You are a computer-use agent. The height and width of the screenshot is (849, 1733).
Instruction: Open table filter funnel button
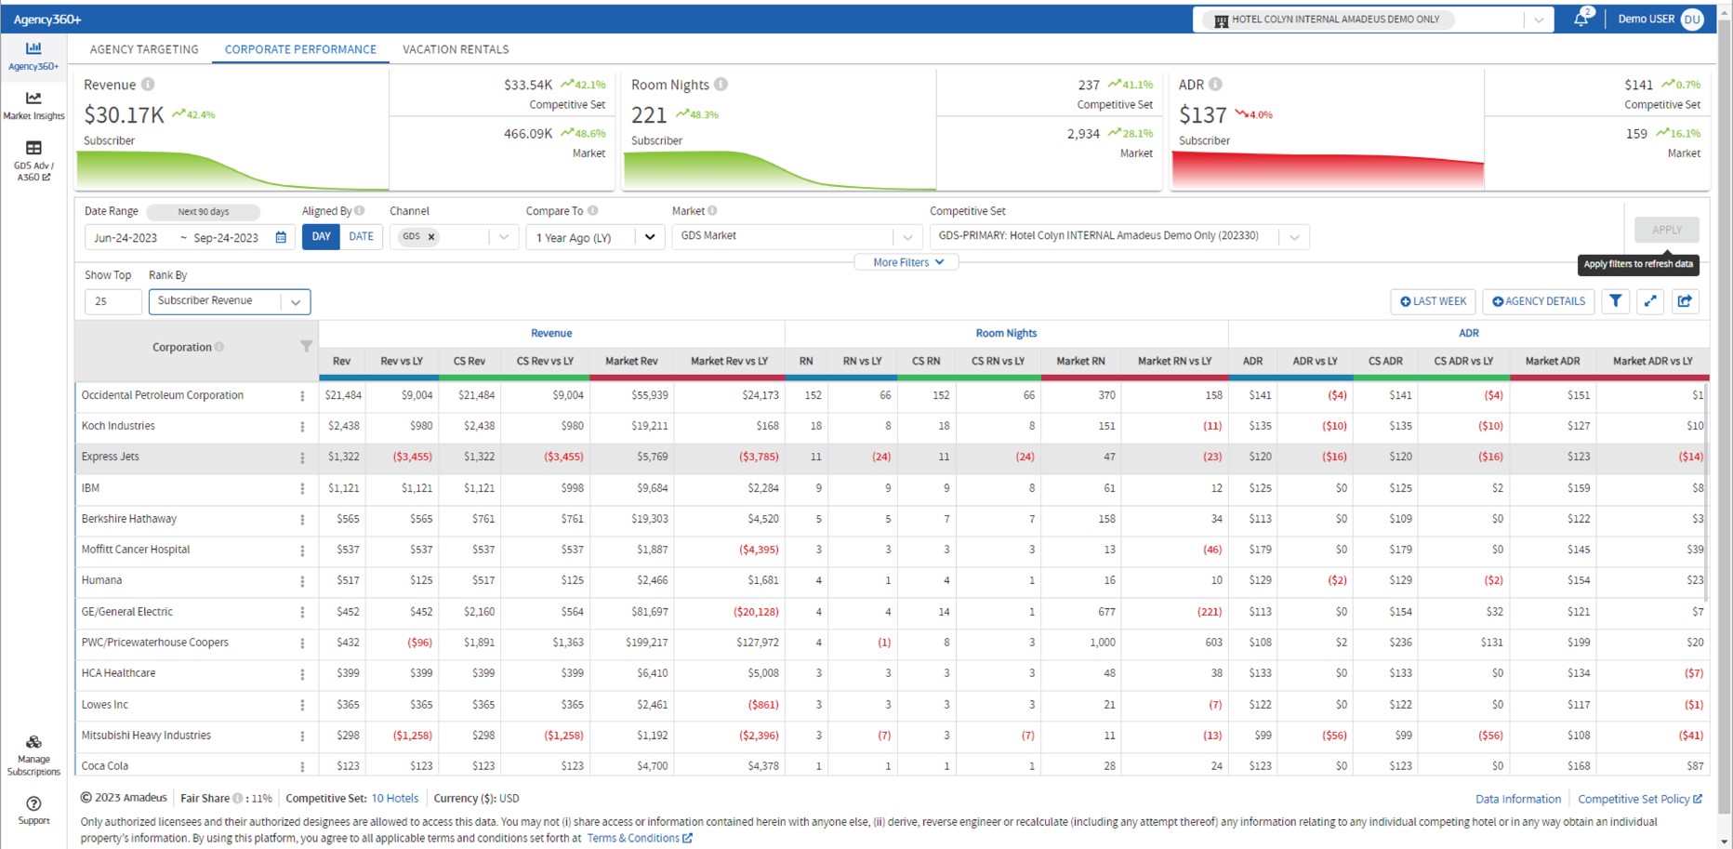coord(1616,301)
